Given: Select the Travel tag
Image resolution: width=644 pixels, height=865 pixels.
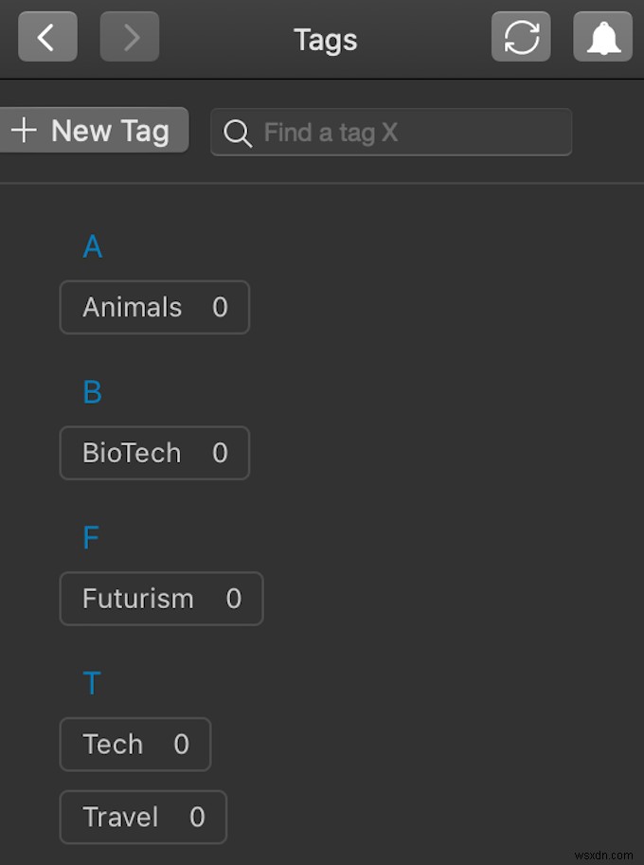Looking at the screenshot, I should pyautogui.click(x=120, y=817).
